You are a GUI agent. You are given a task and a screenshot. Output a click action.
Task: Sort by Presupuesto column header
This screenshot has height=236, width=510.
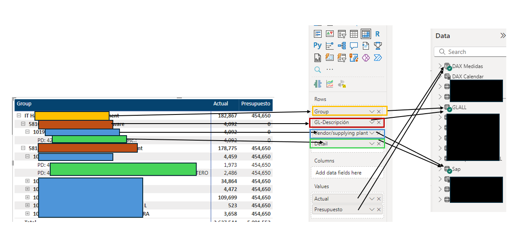(256, 104)
